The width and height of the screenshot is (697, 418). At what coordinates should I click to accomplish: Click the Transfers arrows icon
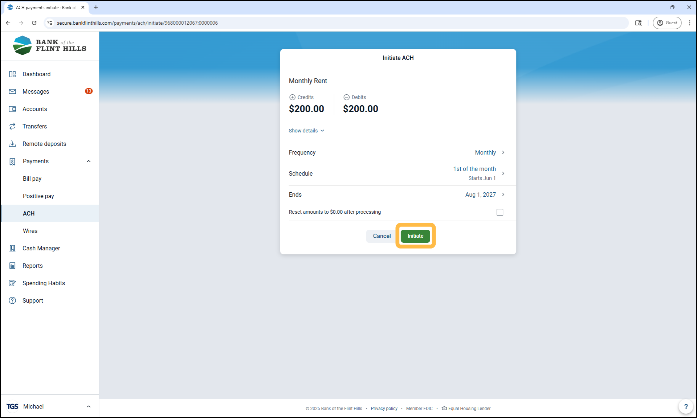click(x=12, y=126)
